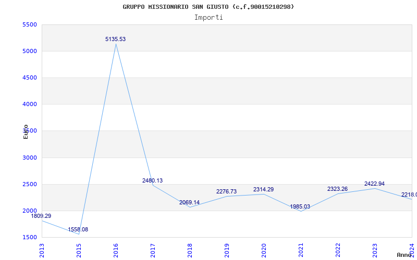
Task: Click the x-axis year 2015
Action: (x=79, y=250)
